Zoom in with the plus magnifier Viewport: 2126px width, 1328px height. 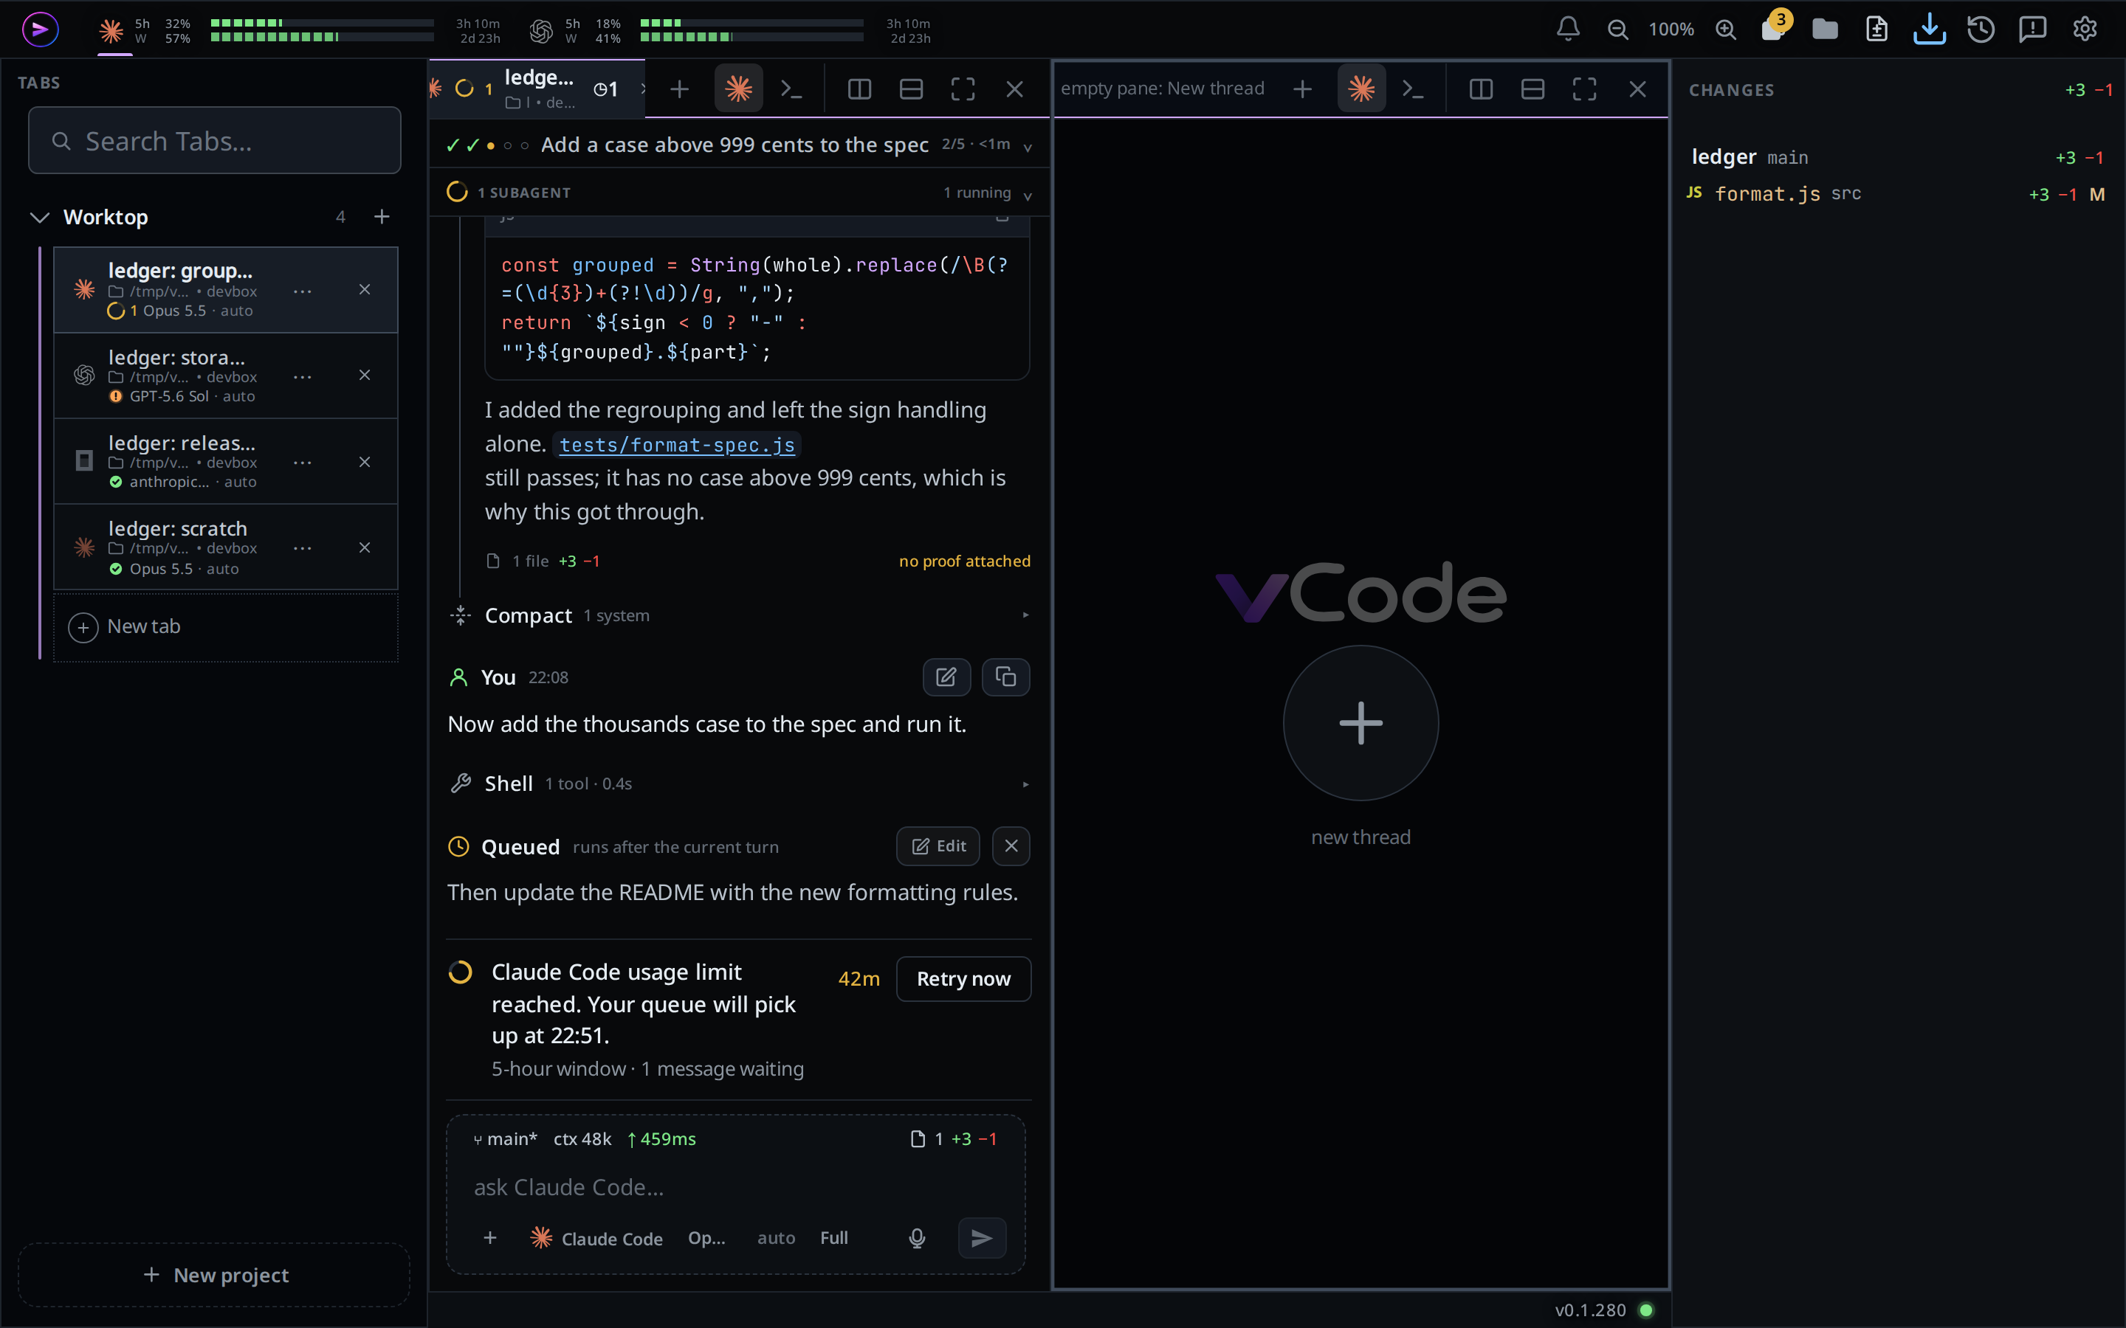click(x=1725, y=29)
